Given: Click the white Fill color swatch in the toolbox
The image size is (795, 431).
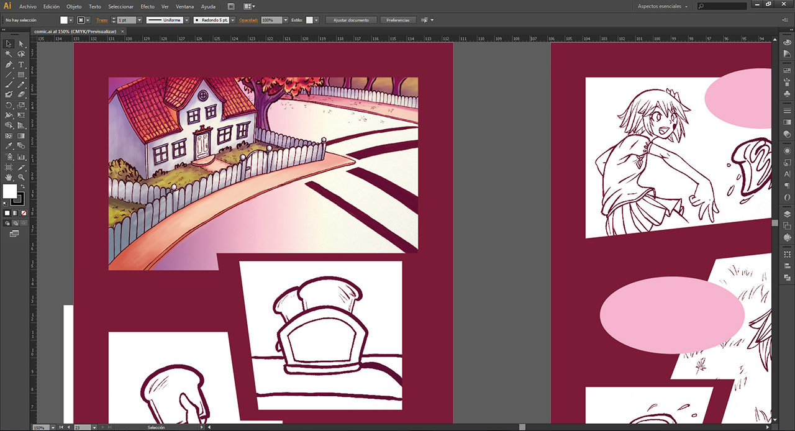Looking at the screenshot, I should click(10, 191).
